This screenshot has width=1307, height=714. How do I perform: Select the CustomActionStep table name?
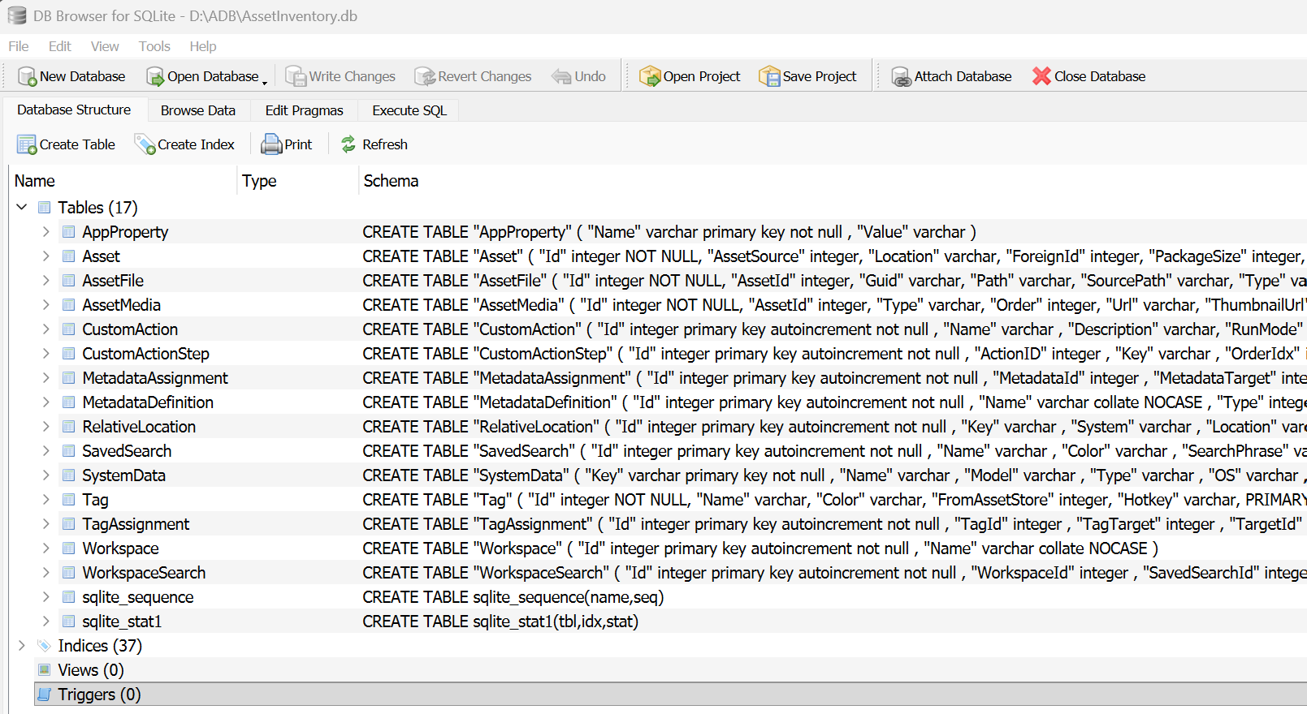pos(146,354)
